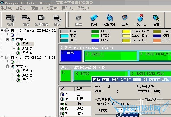The height and width of the screenshot is (117, 171).
Task: Click the Linux Ext2 legend color swatch
Action: pos(126,31)
